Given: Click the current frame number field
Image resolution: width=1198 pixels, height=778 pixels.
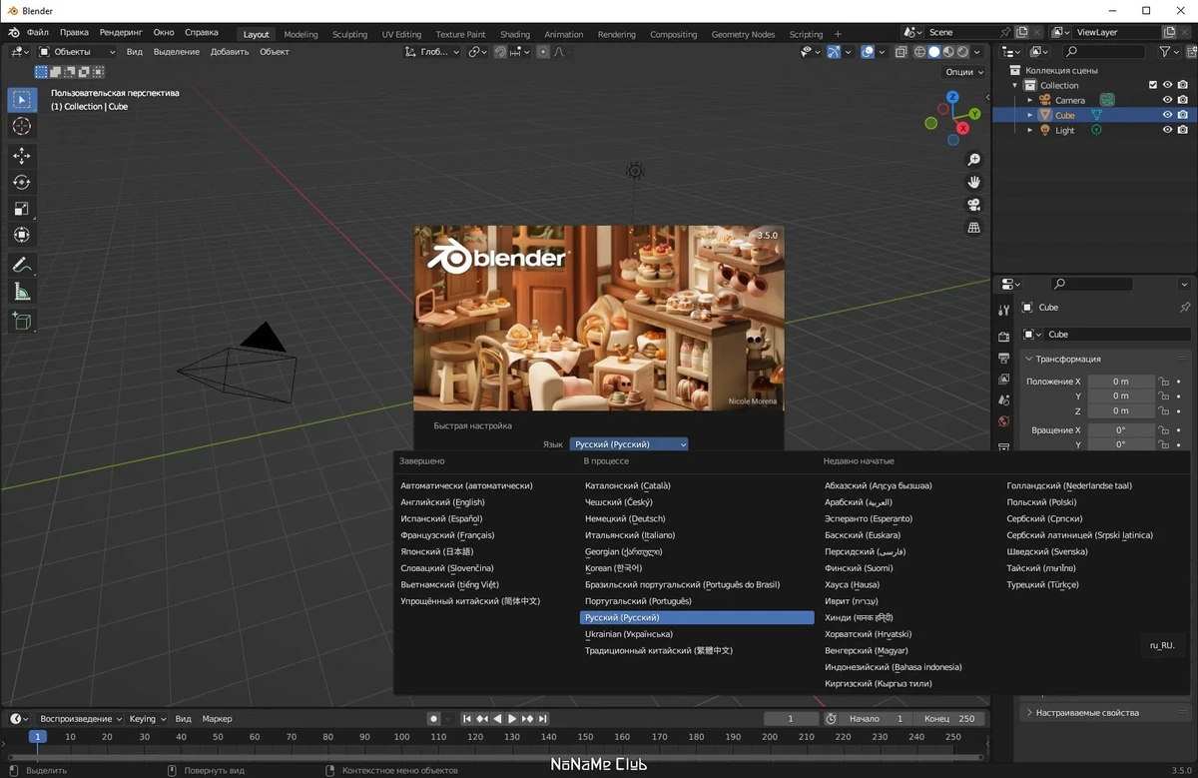Looking at the screenshot, I should [x=790, y=719].
